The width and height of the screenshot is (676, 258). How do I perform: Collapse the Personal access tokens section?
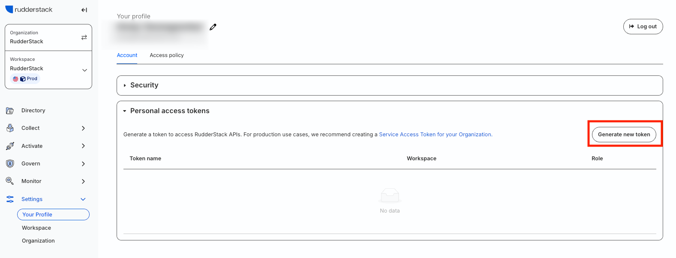(x=125, y=111)
